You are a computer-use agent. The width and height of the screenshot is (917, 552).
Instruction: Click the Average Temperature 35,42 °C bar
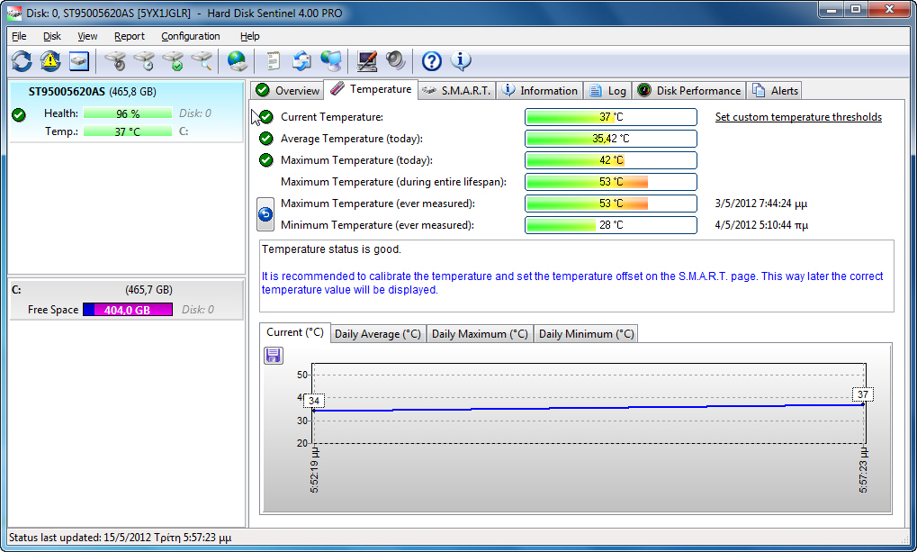pos(611,139)
